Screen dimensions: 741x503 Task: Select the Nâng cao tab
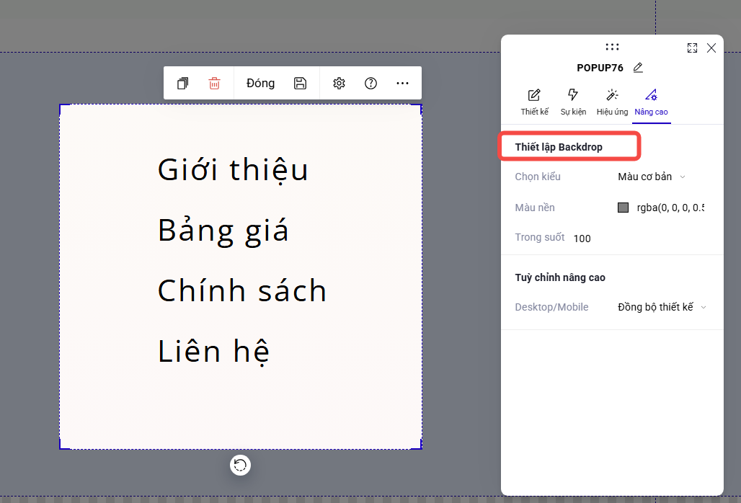651,102
